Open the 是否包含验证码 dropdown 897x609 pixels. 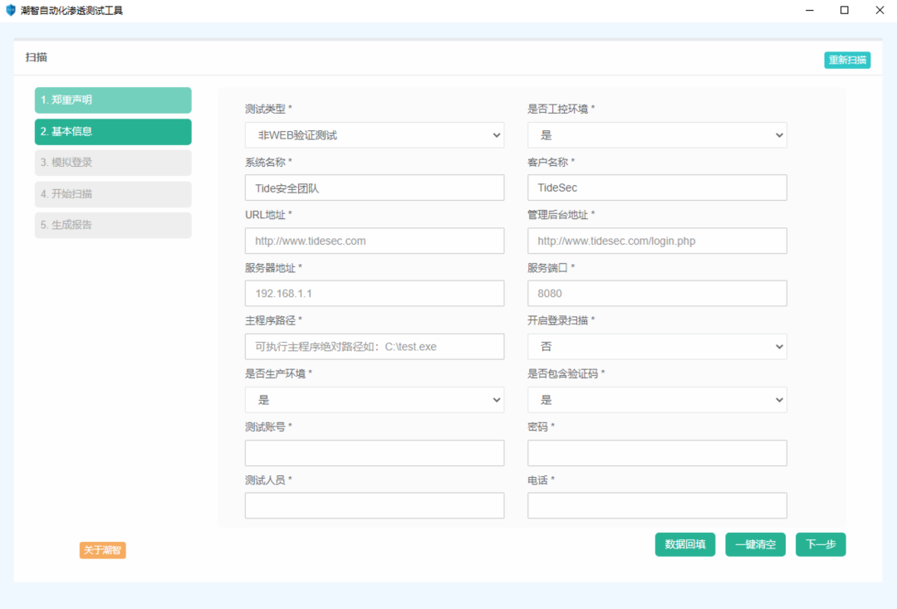coord(657,400)
